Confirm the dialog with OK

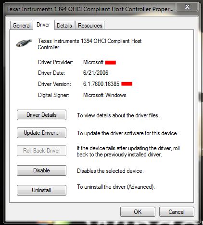138,212
